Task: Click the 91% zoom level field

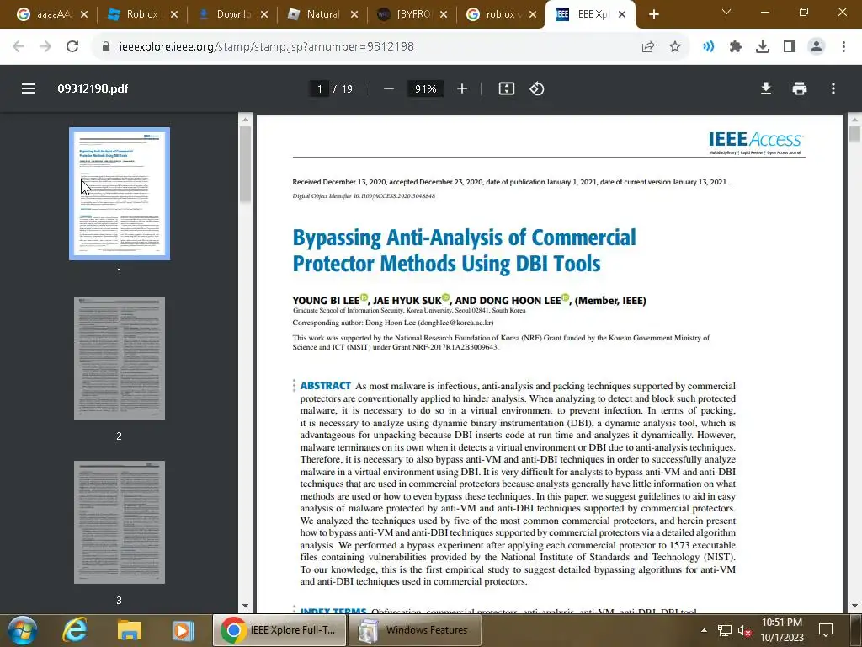Action: tap(425, 88)
